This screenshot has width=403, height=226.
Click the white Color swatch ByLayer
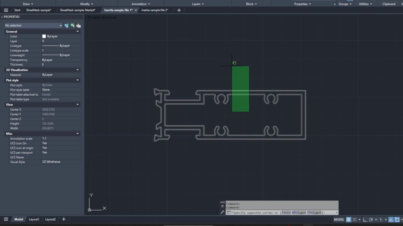pyautogui.click(x=44, y=36)
